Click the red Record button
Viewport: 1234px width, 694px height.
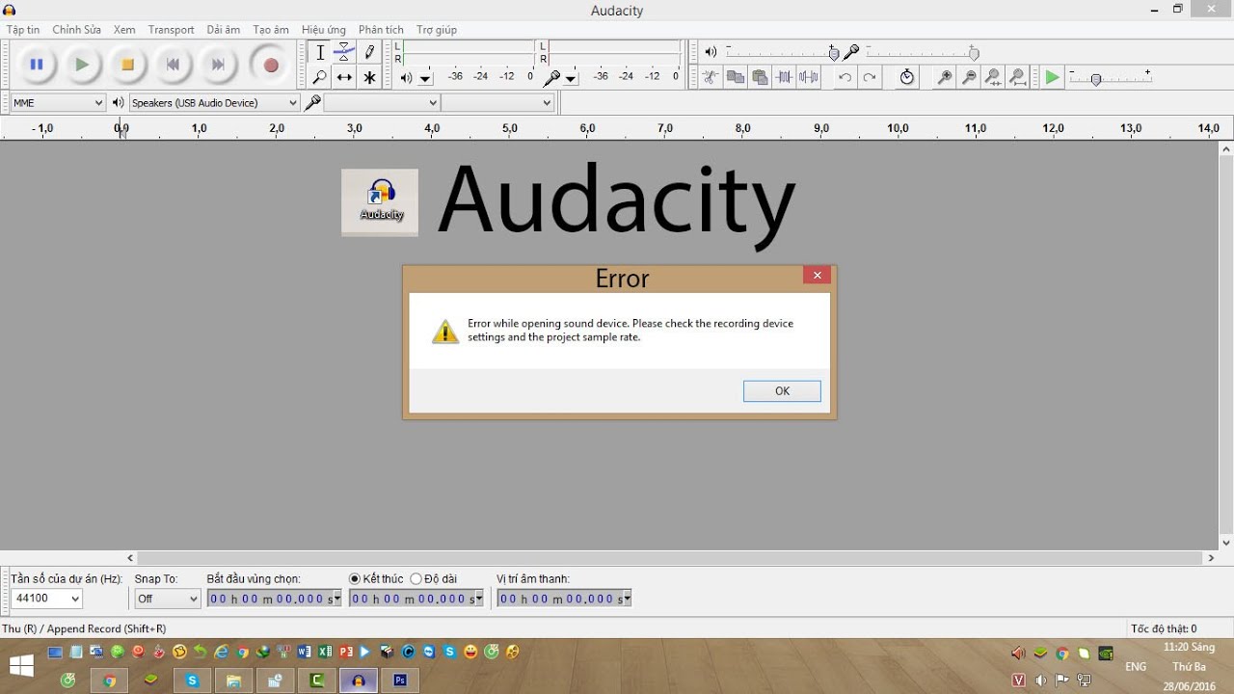point(271,65)
